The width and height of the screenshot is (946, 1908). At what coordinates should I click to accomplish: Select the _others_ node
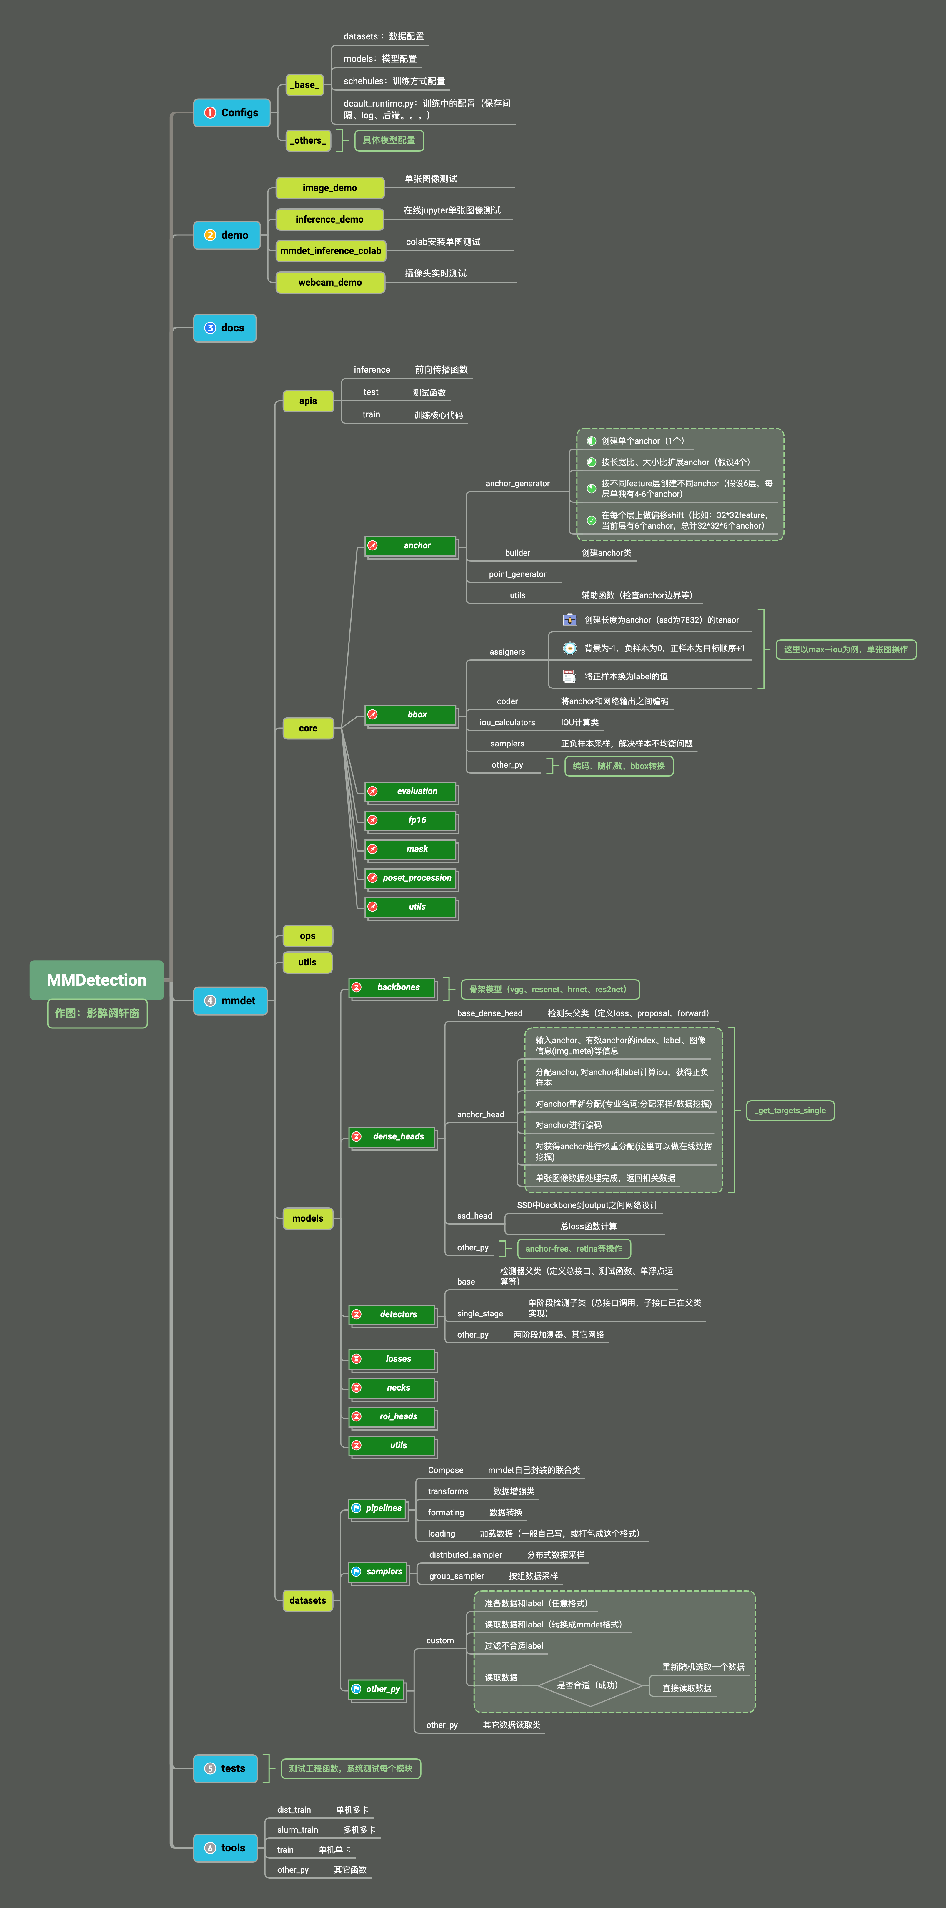[308, 141]
